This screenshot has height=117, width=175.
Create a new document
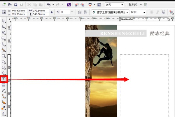tap(4, 5)
